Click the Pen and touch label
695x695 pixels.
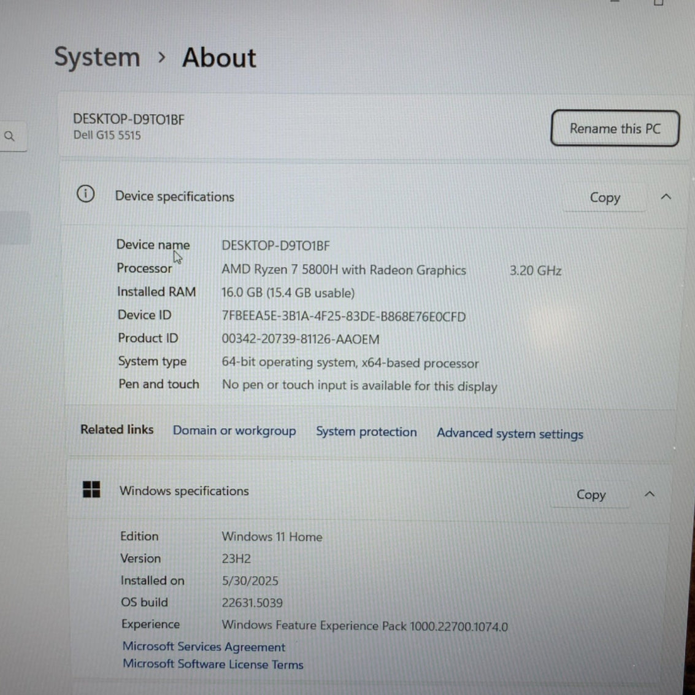click(x=159, y=384)
